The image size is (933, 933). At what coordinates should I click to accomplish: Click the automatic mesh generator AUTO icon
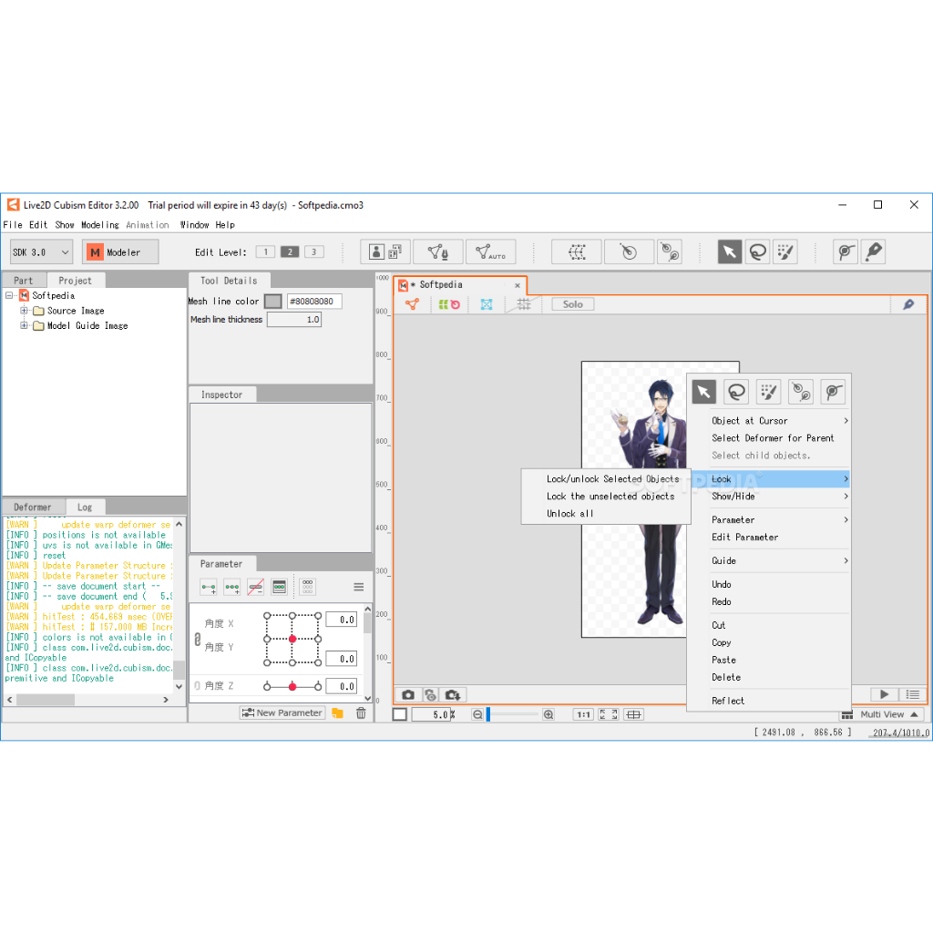(x=490, y=252)
